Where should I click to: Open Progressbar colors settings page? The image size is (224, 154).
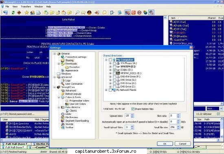click(x=79, y=101)
